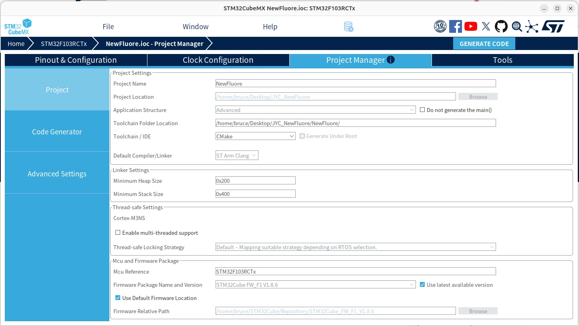Switch to Pinout & Configuration tab
579x326 pixels.
(76, 60)
